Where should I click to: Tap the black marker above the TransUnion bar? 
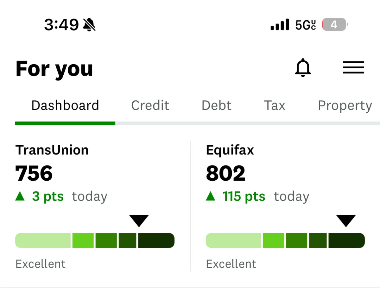[x=139, y=221]
